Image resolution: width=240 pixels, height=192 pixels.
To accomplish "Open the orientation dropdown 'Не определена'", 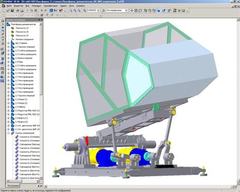I will (117, 11).
